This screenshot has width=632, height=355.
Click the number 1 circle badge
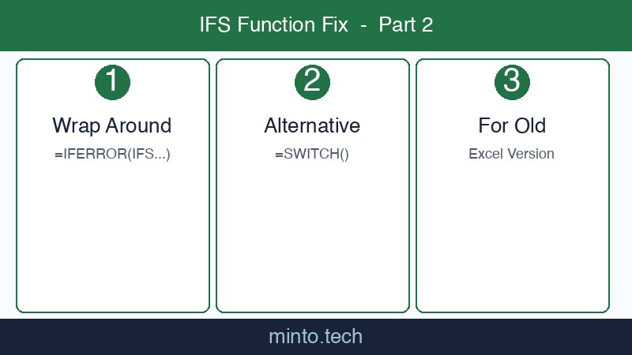point(112,82)
